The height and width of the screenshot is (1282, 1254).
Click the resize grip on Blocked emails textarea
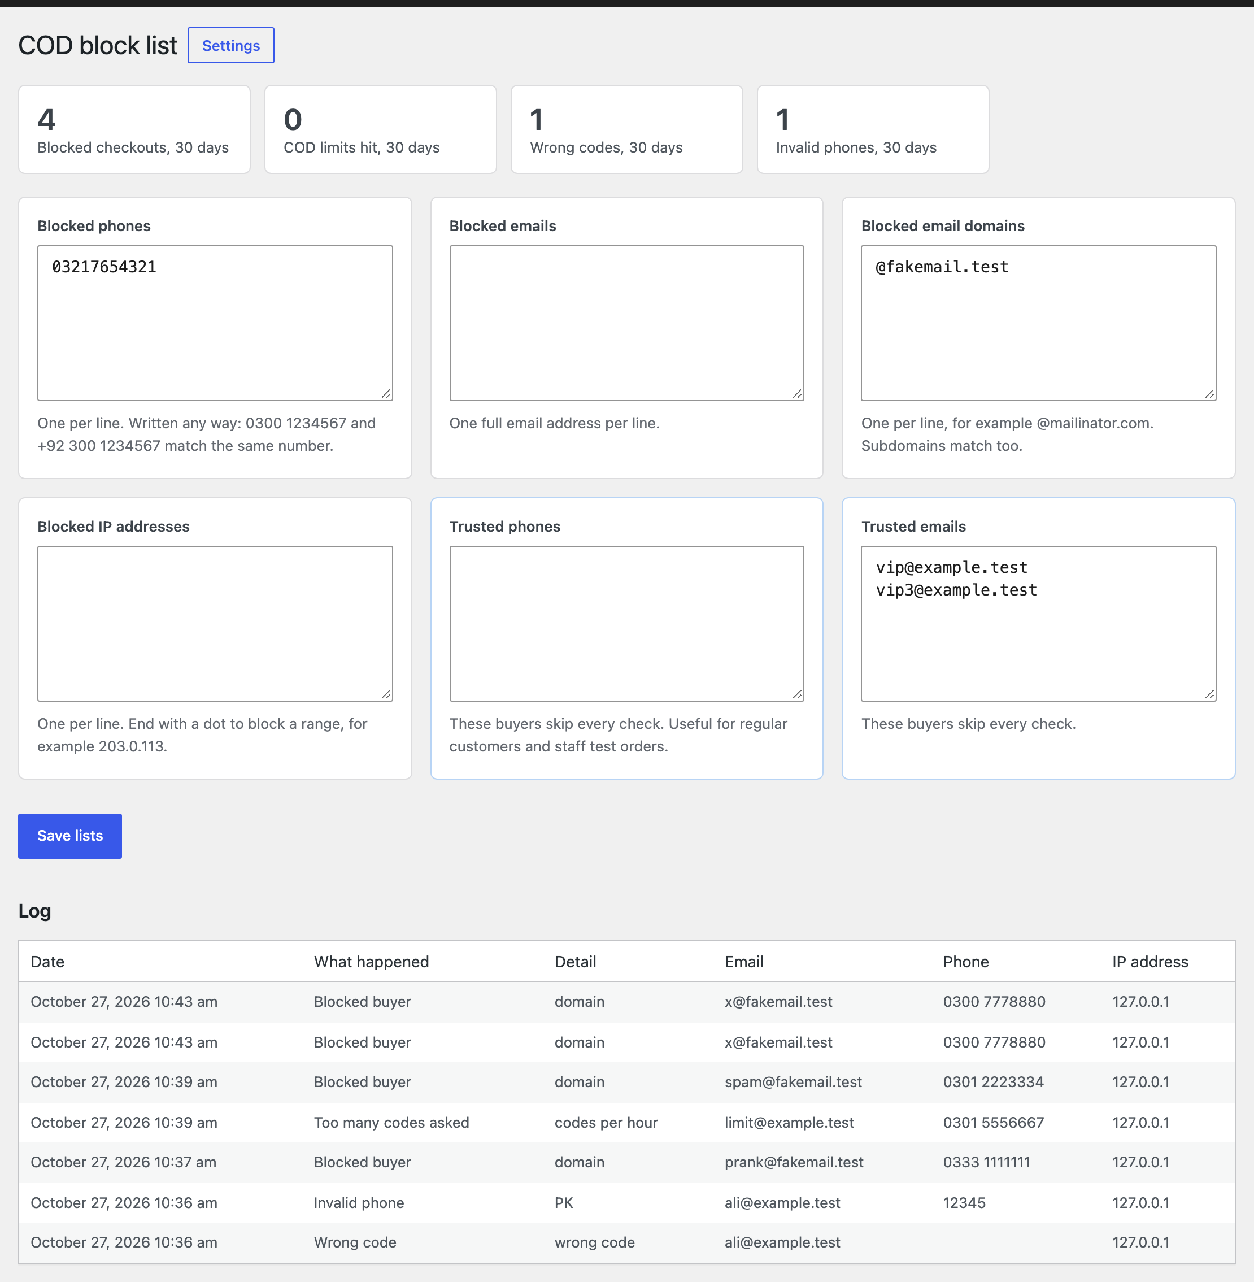[798, 394]
